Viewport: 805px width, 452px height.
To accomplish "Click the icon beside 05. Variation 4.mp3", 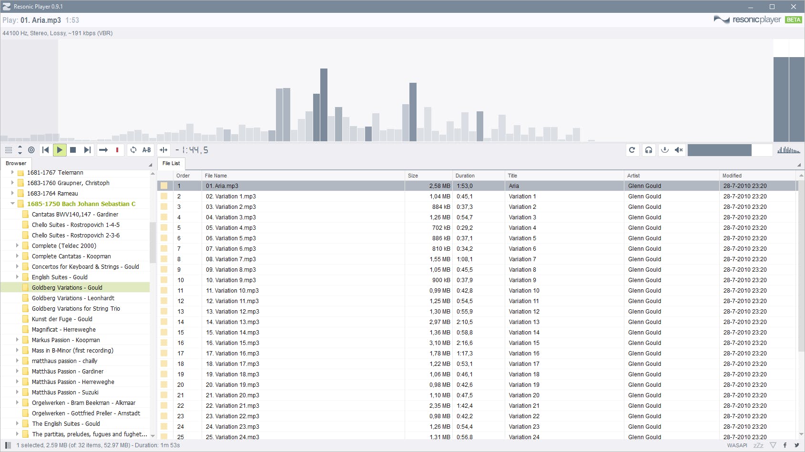I will (x=164, y=227).
